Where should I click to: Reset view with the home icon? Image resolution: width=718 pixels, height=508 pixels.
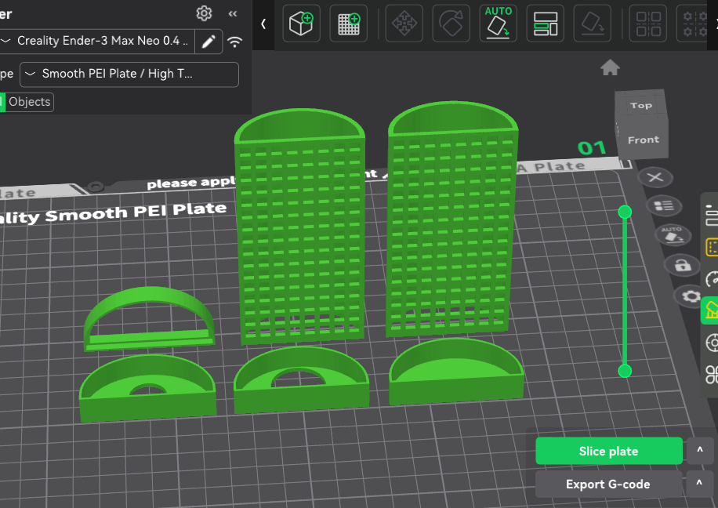pos(610,67)
